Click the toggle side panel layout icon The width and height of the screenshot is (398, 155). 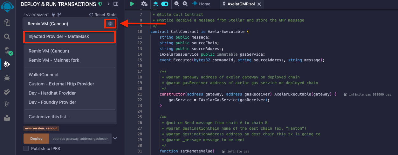tap(116, 4)
